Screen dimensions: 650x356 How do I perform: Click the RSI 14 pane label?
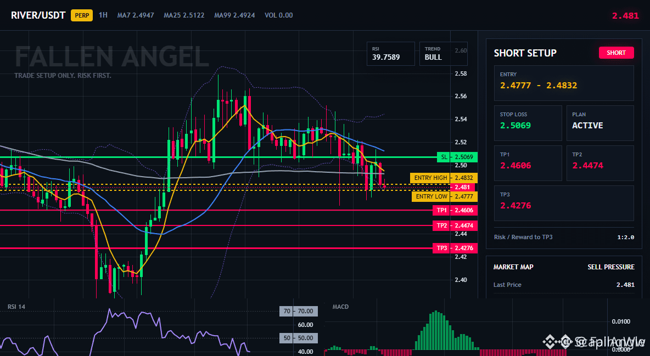tap(16, 307)
